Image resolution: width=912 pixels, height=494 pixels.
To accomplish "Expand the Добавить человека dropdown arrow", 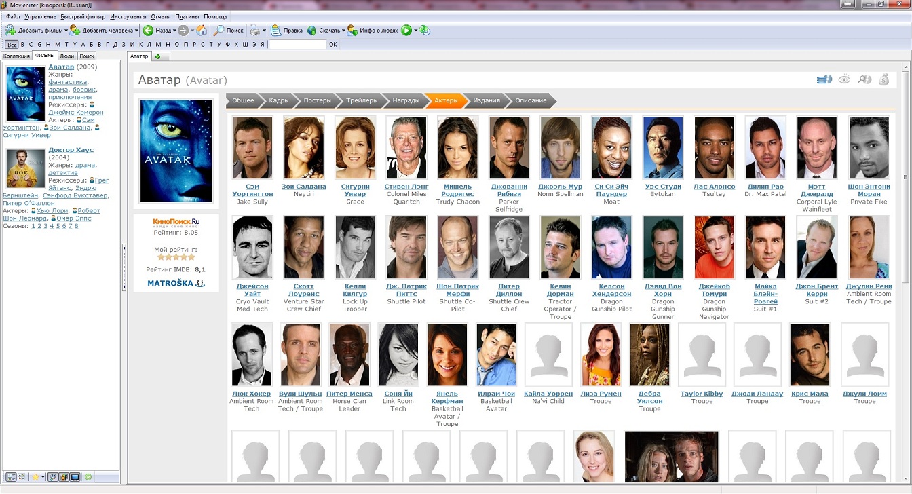I will pos(136,31).
